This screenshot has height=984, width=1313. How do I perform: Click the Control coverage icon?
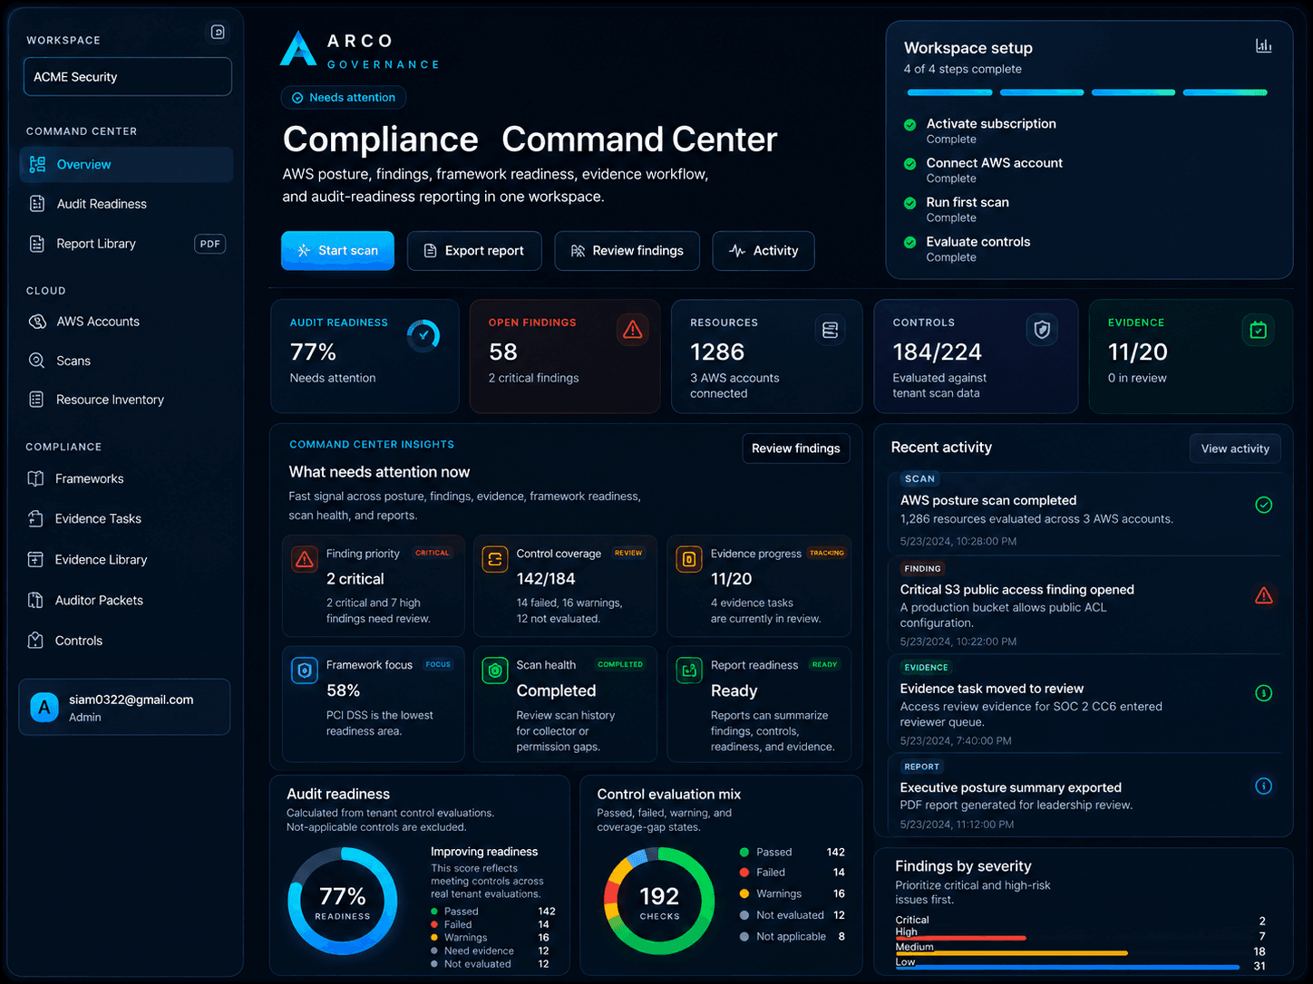tap(495, 559)
